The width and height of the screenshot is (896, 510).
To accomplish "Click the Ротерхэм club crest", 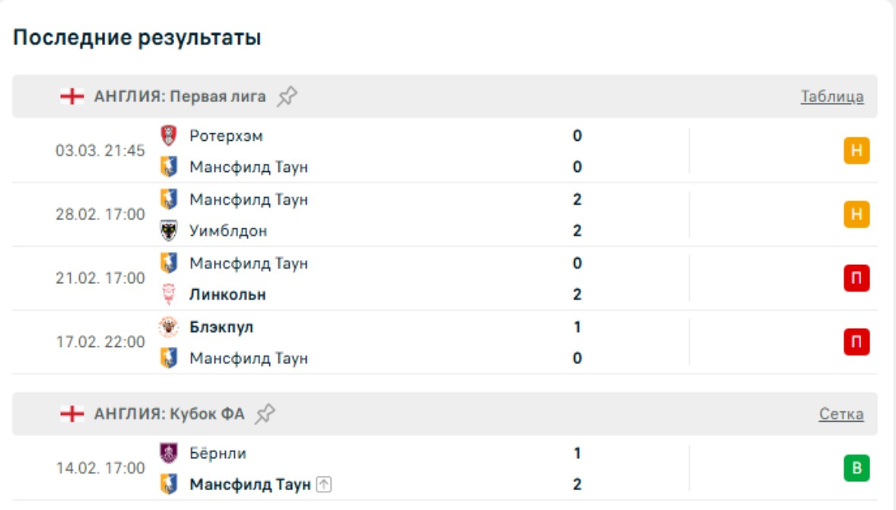I will pos(169,136).
